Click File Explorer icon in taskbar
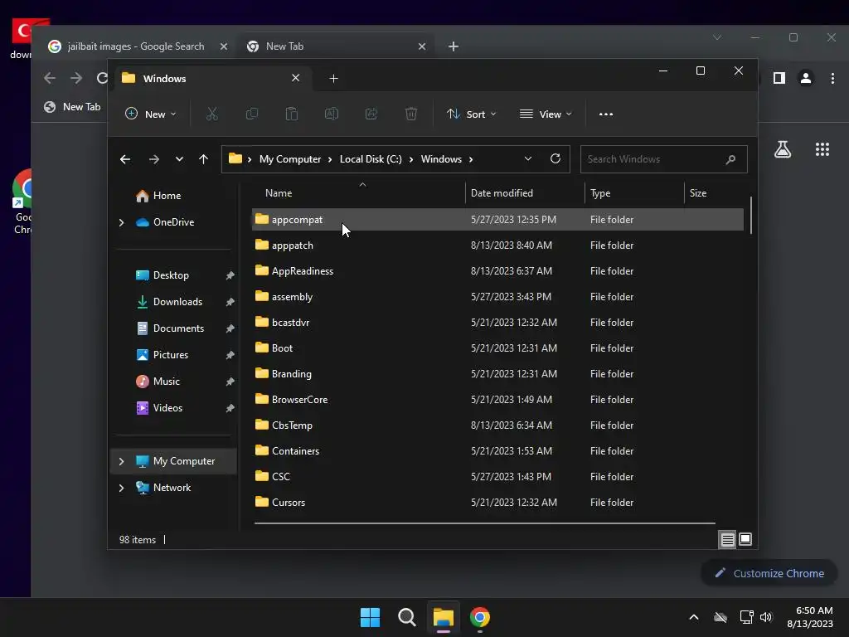The width and height of the screenshot is (849, 637). click(443, 617)
